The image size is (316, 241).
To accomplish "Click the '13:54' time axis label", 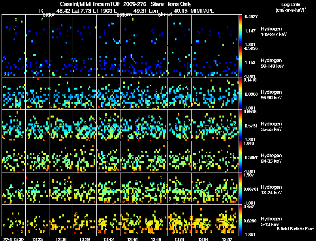I will (203, 239).
